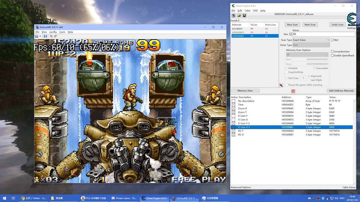Click the Previous column header

point(270,25)
